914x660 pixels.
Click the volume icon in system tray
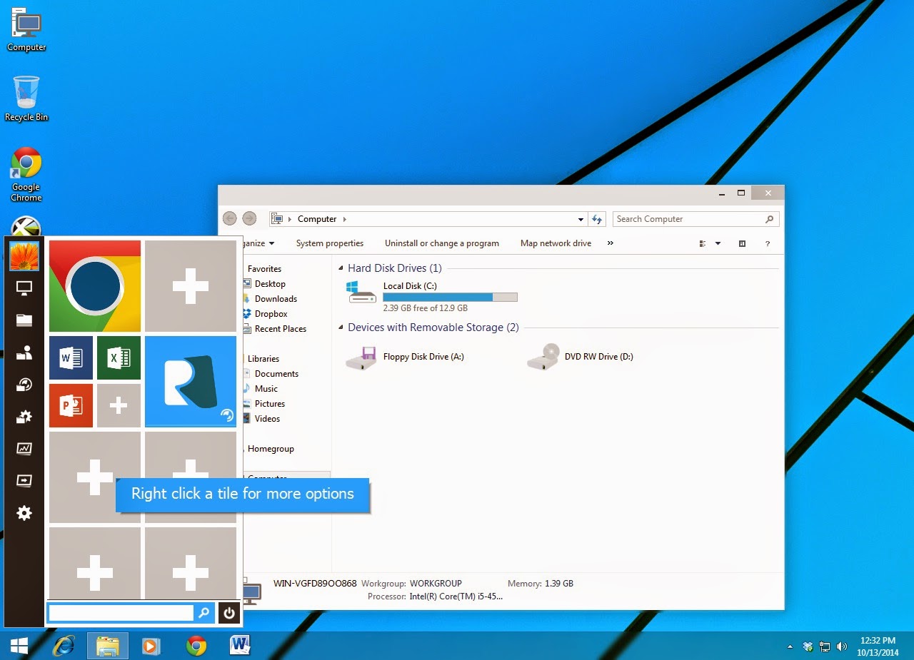[842, 646]
